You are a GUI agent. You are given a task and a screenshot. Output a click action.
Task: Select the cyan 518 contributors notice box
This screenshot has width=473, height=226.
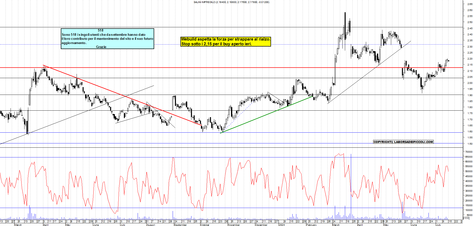(x=107, y=39)
